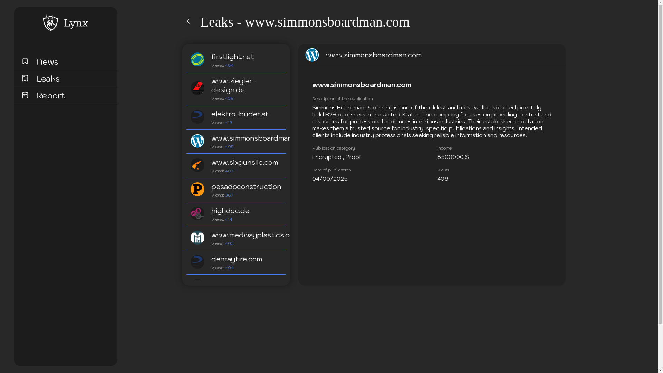Click the gears favicon beside highdoc.de

[197, 213]
